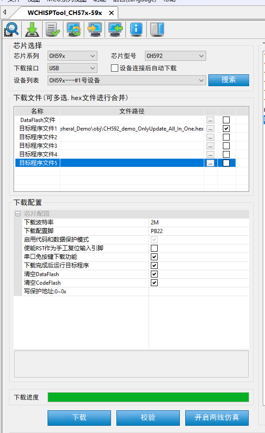This screenshot has height=433, width=265.
Task: Enable 设备连接后自动下载 checkbox
Action: point(115,68)
